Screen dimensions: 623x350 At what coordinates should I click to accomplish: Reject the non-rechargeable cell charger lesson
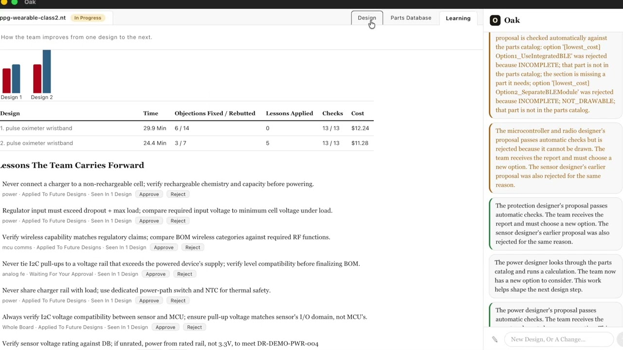point(178,194)
